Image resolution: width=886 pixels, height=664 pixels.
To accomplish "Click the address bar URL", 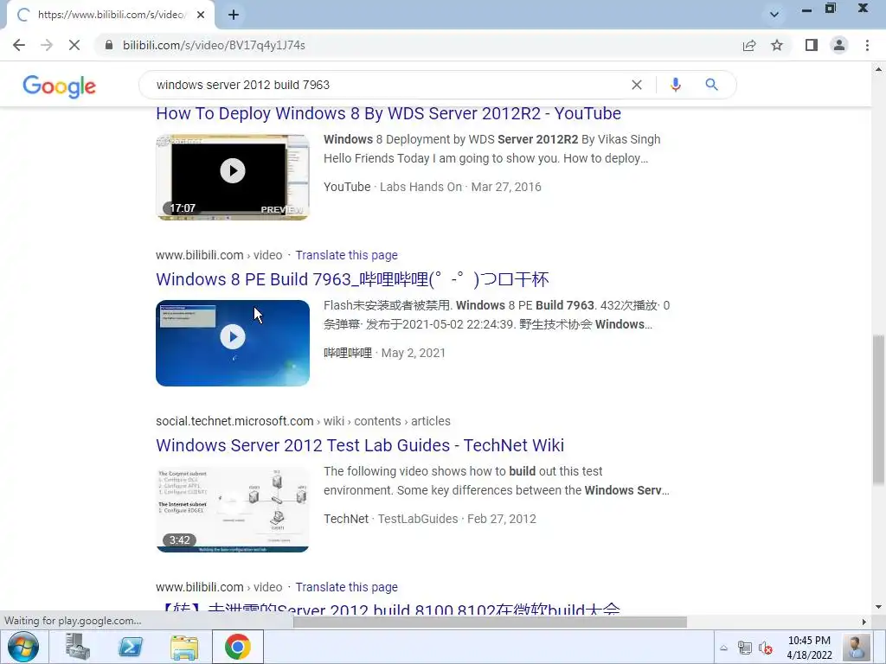I will pos(215,45).
